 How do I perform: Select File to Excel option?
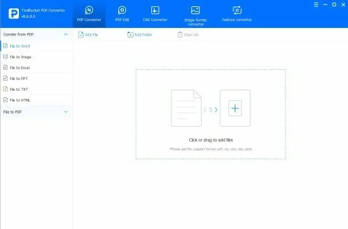[x=36, y=68]
